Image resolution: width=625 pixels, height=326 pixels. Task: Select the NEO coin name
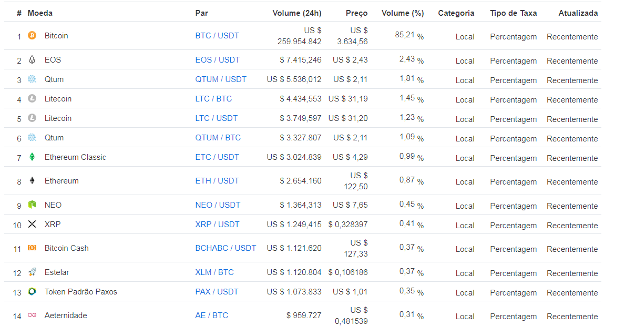[53, 205]
